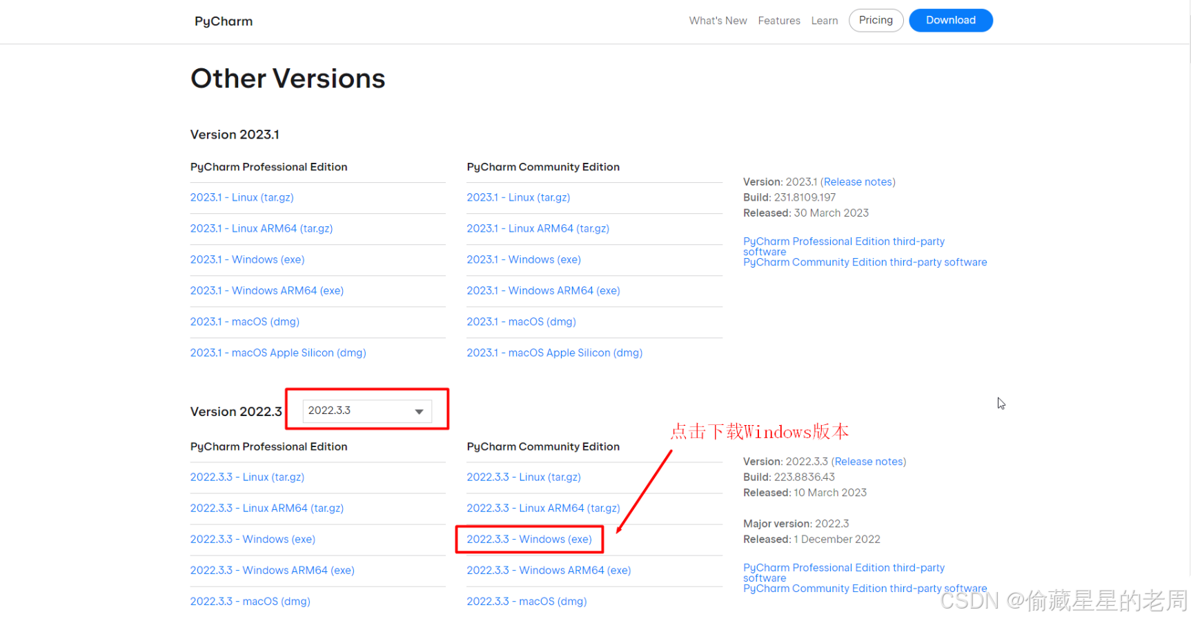Open Community third-party software link under 2022.3.3
Screen dimensions: 1191x621
pyautogui.click(x=865, y=589)
